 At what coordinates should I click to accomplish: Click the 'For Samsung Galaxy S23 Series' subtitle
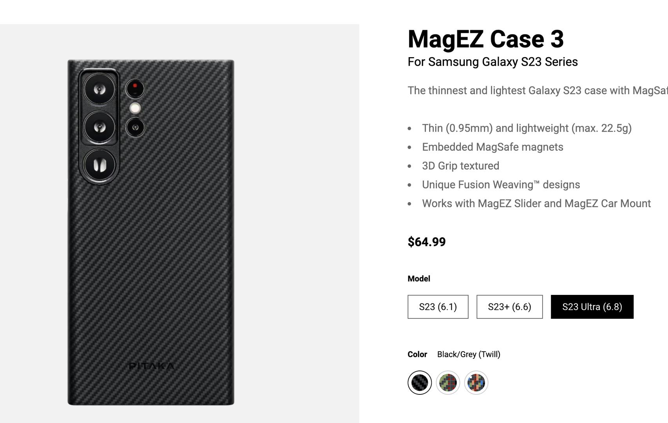pos(492,62)
